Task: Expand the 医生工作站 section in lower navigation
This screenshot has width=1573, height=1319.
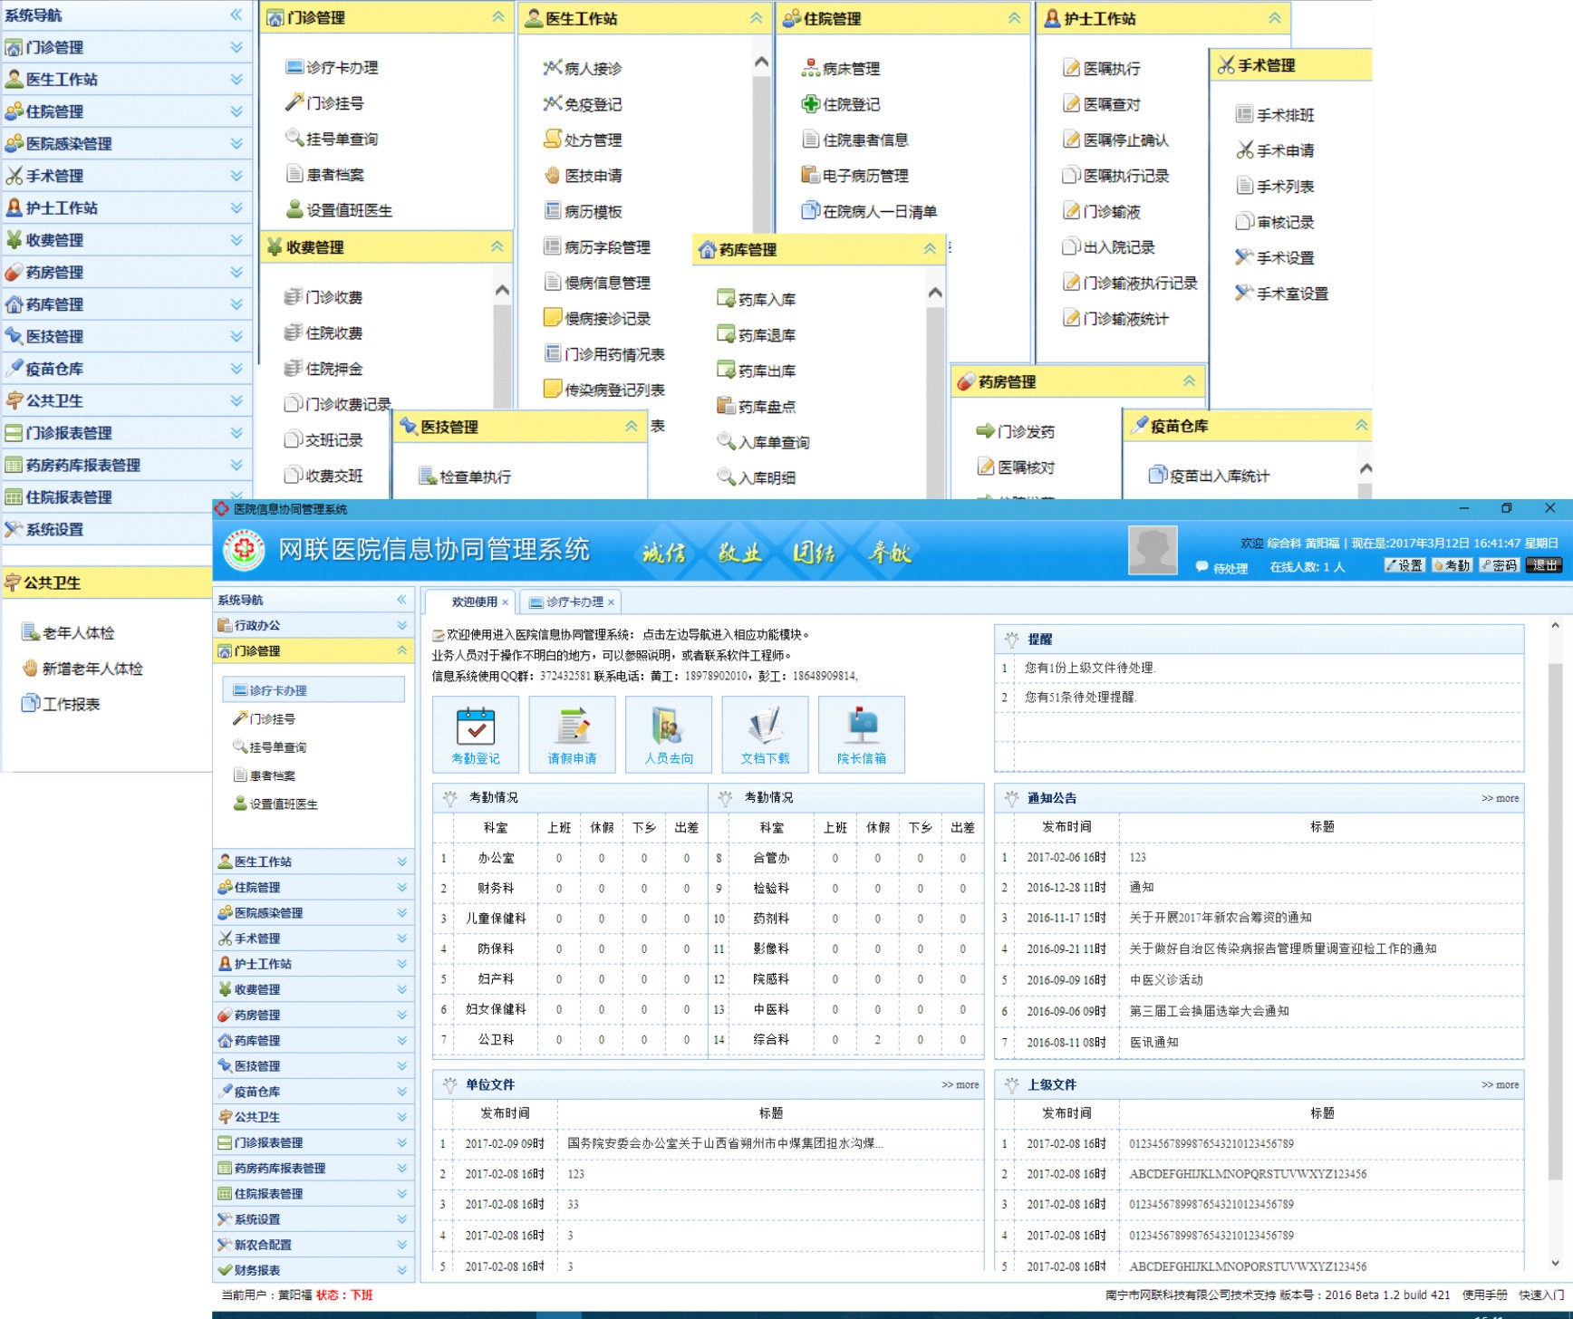Action: pos(401,862)
